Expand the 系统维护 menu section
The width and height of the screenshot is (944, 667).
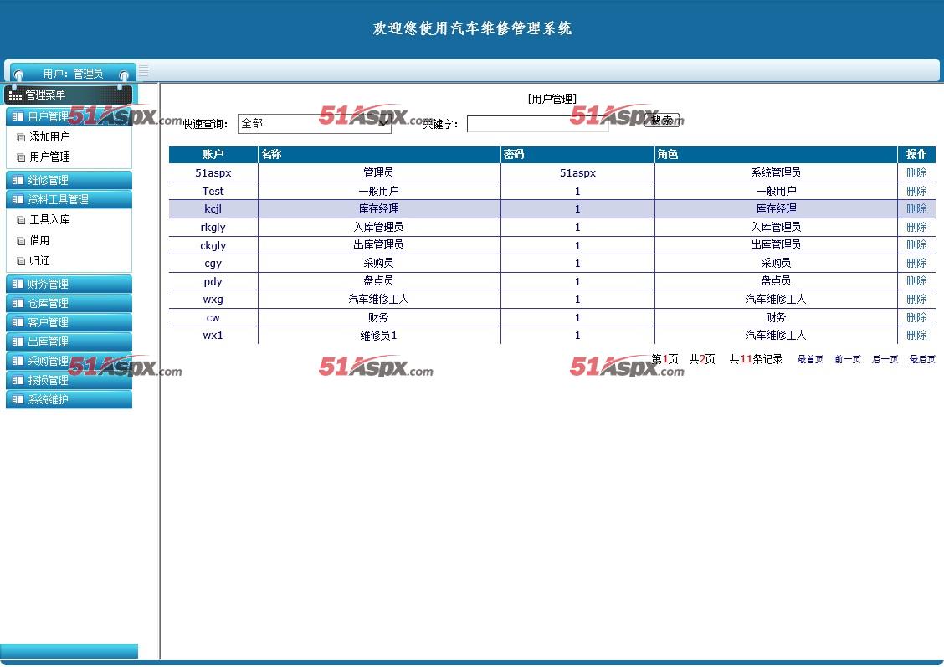(x=69, y=399)
